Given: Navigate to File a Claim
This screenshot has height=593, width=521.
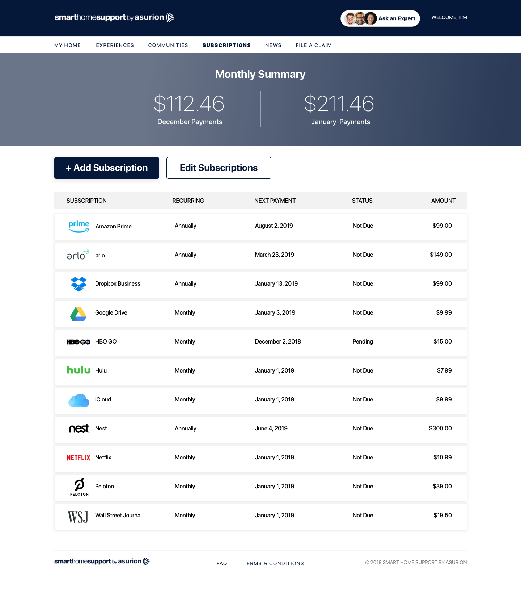Looking at the screenshot, I should point(314,45).
